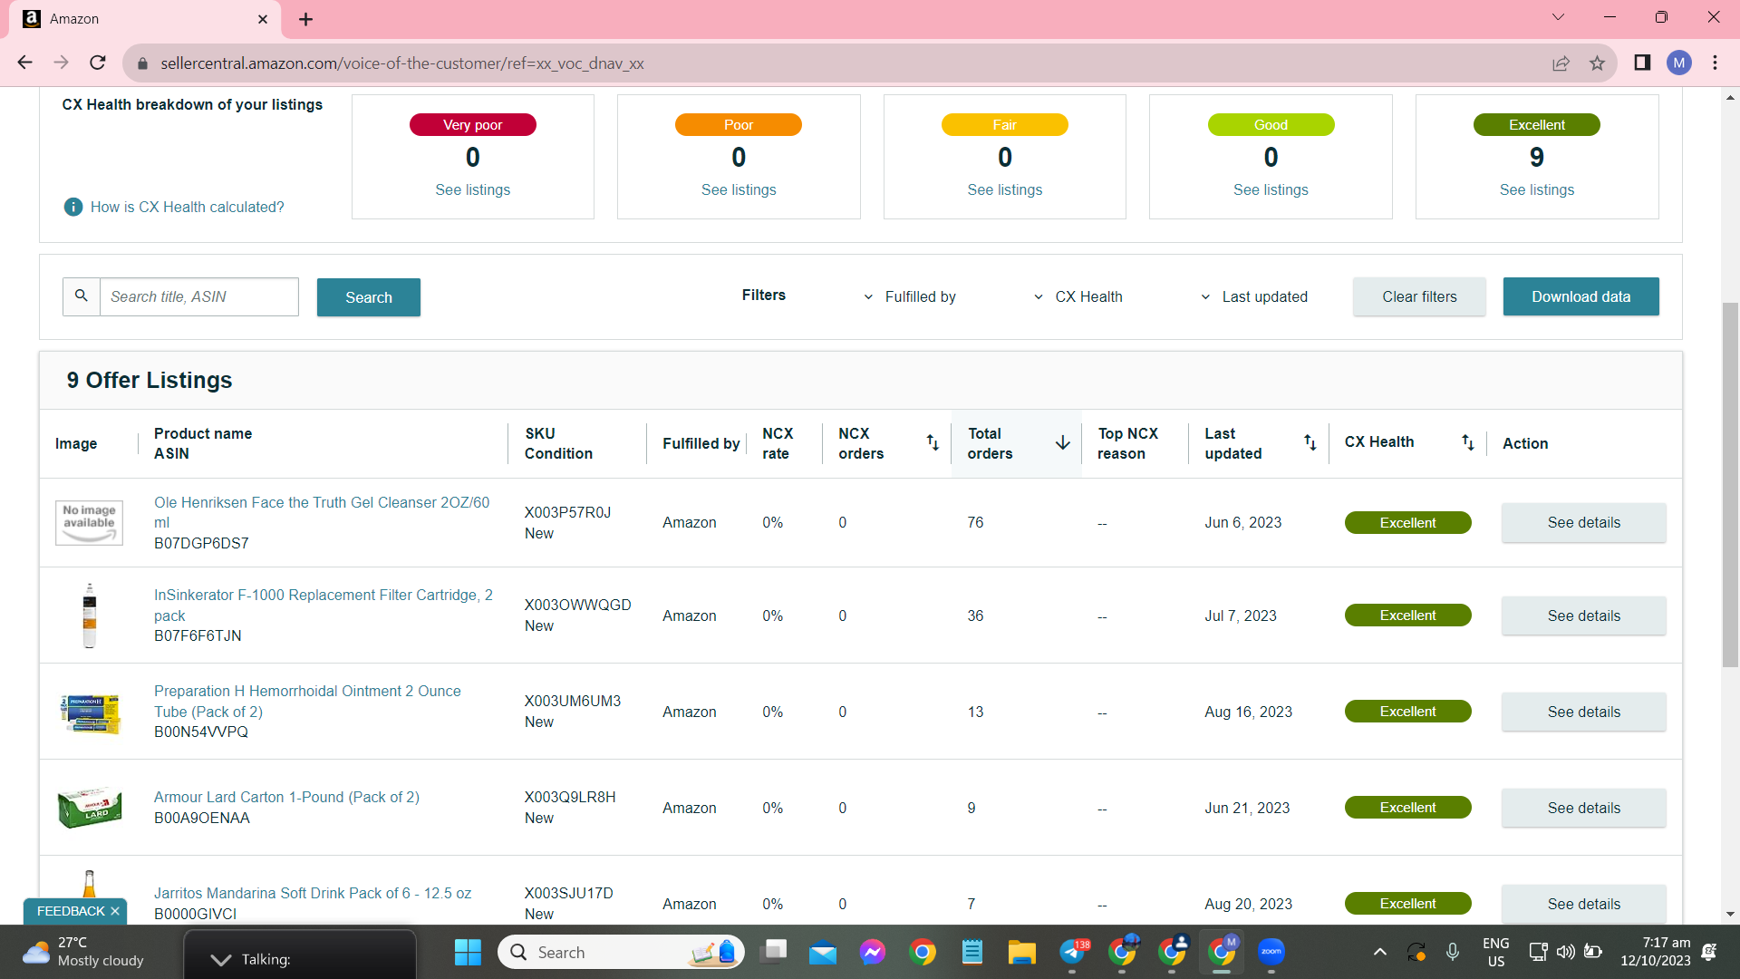
Task: Open the Windows Start menu
Action: coord(468,952)
